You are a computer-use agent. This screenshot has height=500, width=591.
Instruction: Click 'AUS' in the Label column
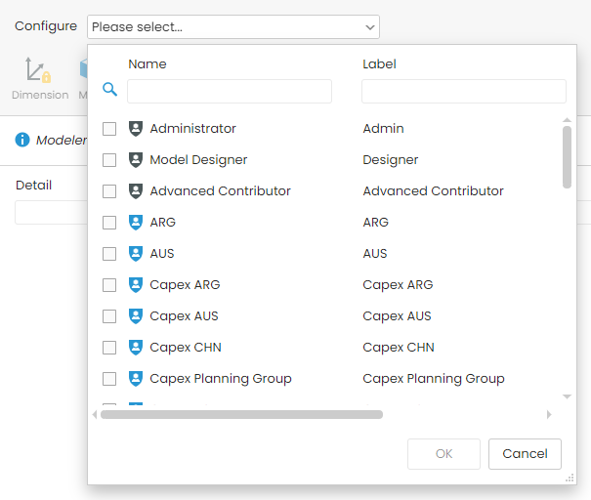375,254
